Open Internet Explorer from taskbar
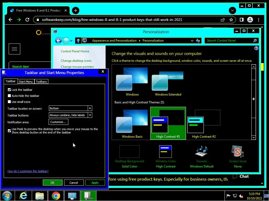 tap(23, 196)
